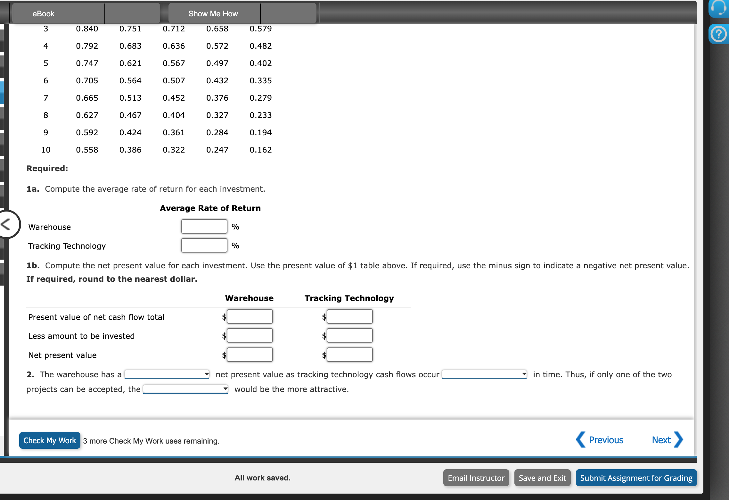Click the Email Instructor button
The width and height of the screenshot is (729, 500).
pyautogui.click(x=476, y=478)
